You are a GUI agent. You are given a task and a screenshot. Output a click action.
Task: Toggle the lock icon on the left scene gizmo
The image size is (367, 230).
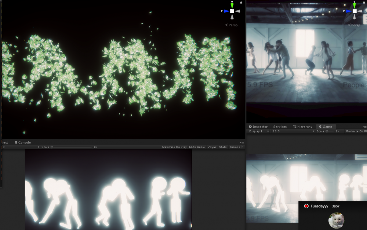click(241, 2)
